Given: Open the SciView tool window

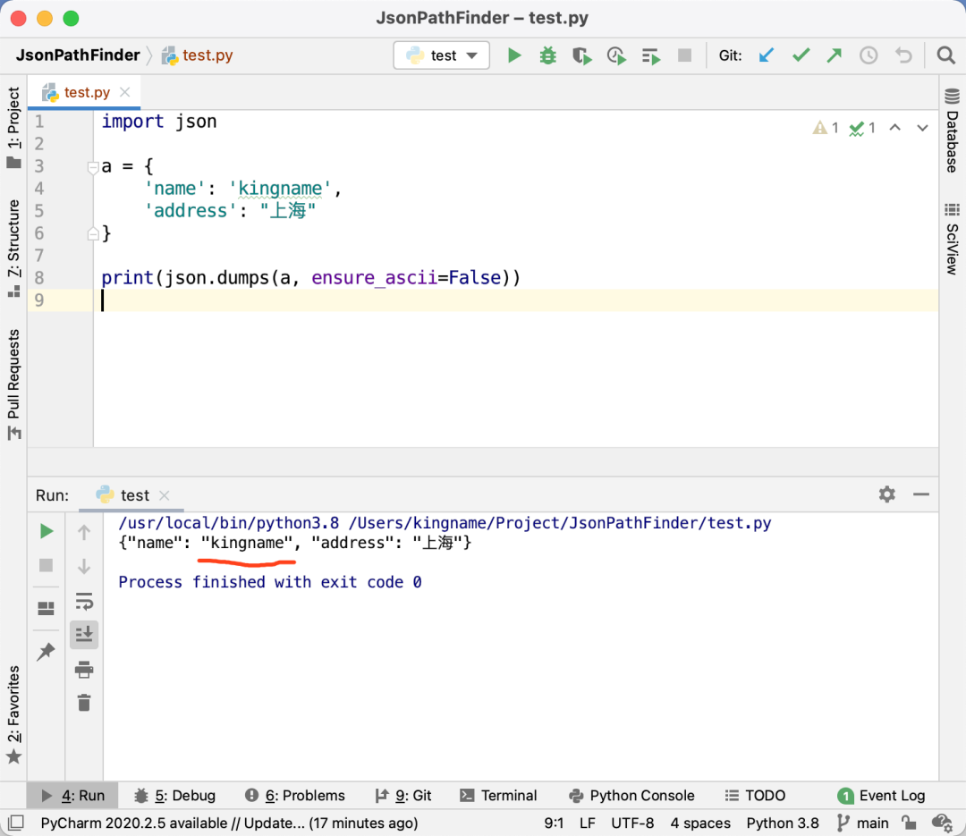Looking at the screenshot, I should (x=952, y=239).
